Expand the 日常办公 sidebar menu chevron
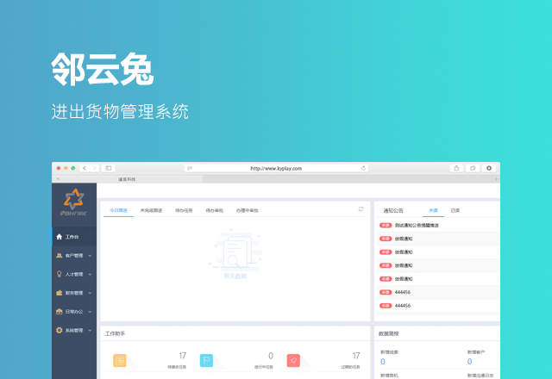This screenshot has width=552, height=379. click(90, 312)
